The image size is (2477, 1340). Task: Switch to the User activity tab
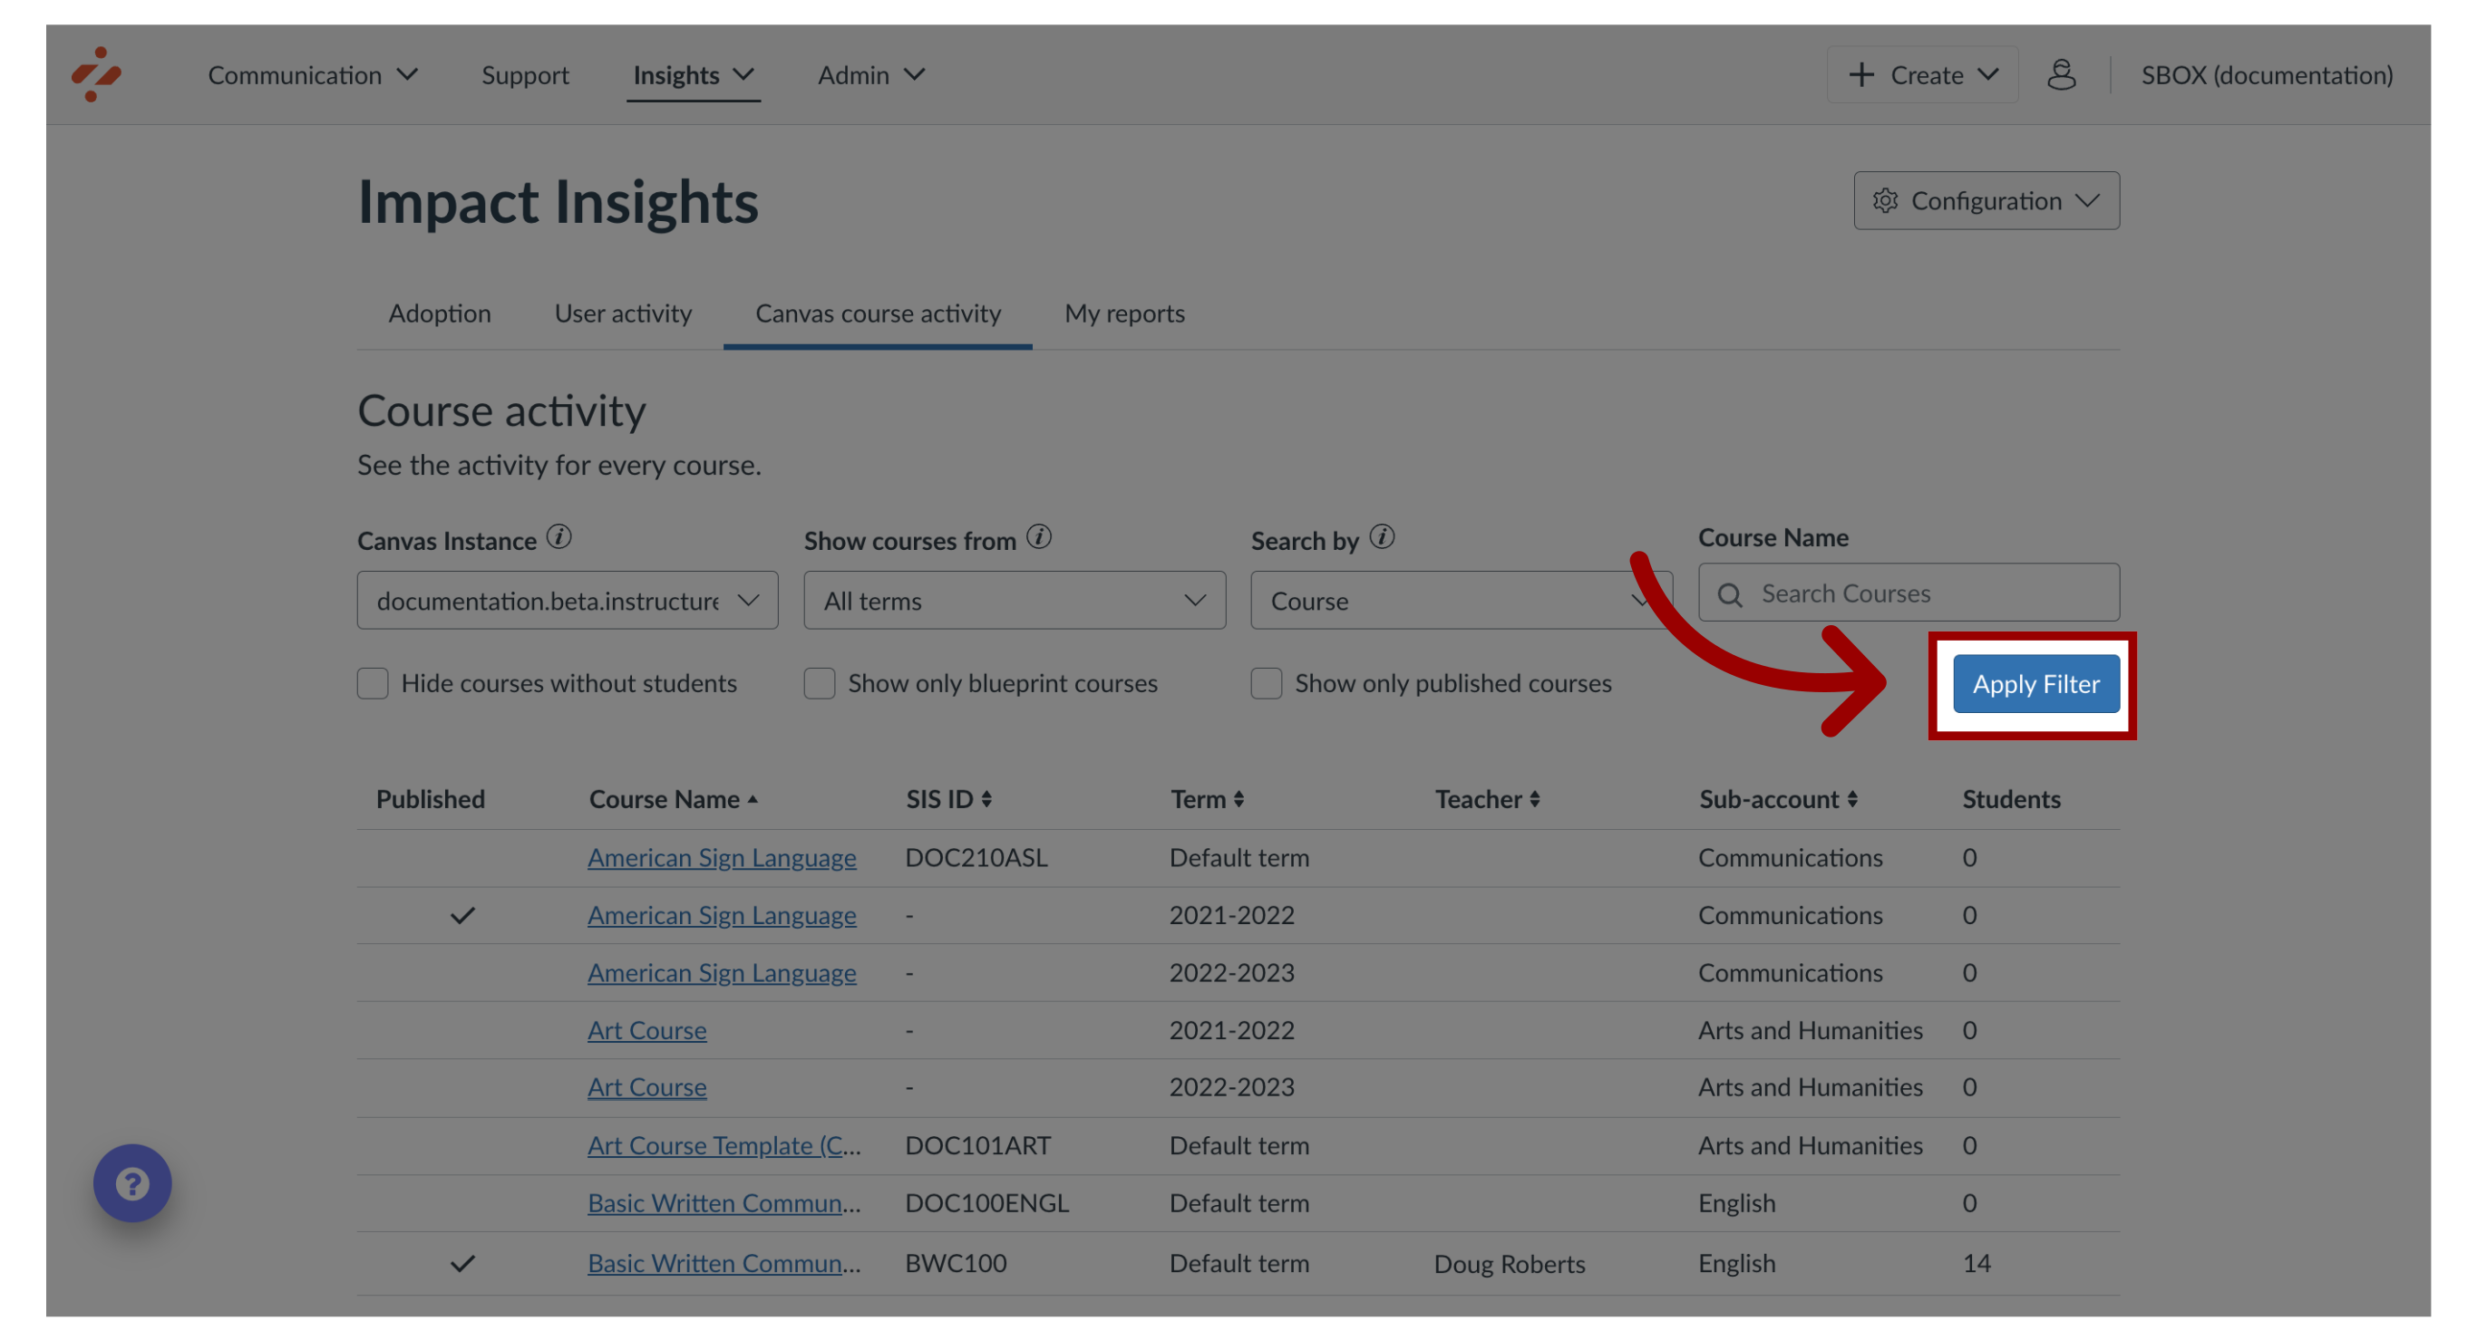pos(623,313)
